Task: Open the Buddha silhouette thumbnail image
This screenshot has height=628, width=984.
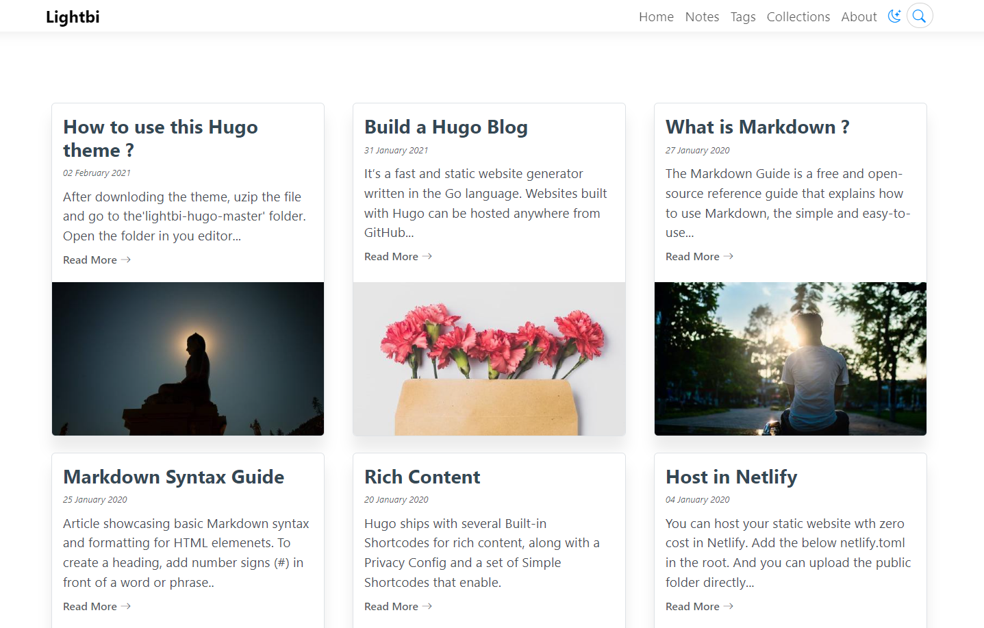Action: coord(188,359)
